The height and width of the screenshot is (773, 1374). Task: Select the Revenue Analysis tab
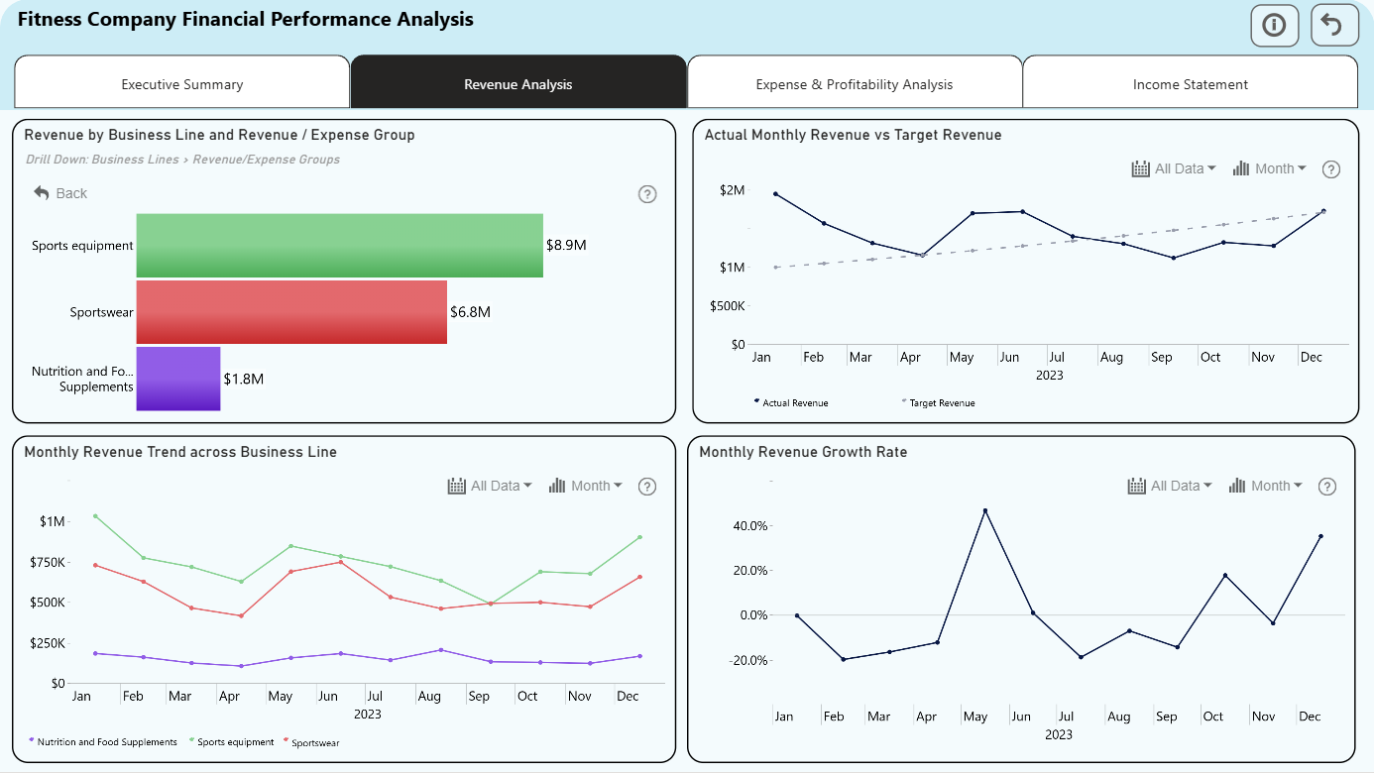coord(518,84)
